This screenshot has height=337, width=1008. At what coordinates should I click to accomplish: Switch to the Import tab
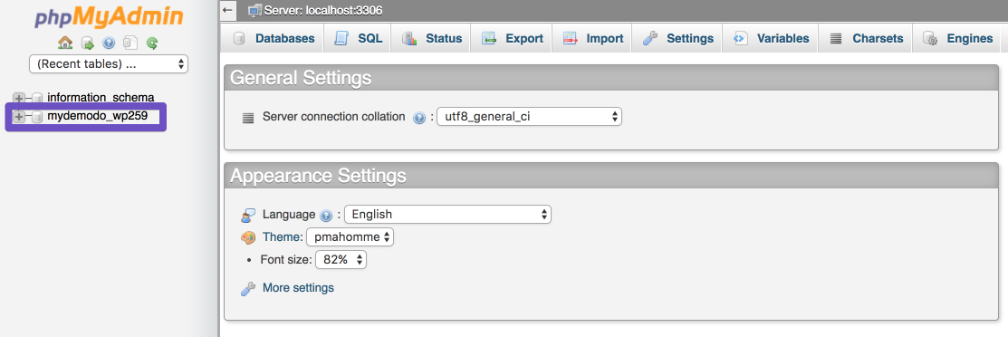click(592, 39)
